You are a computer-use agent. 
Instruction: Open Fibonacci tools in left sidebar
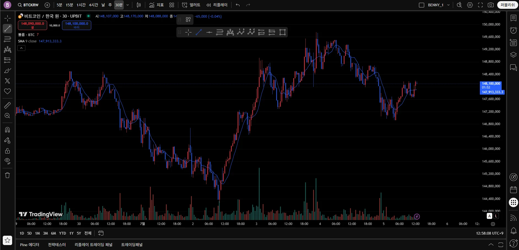7,39
